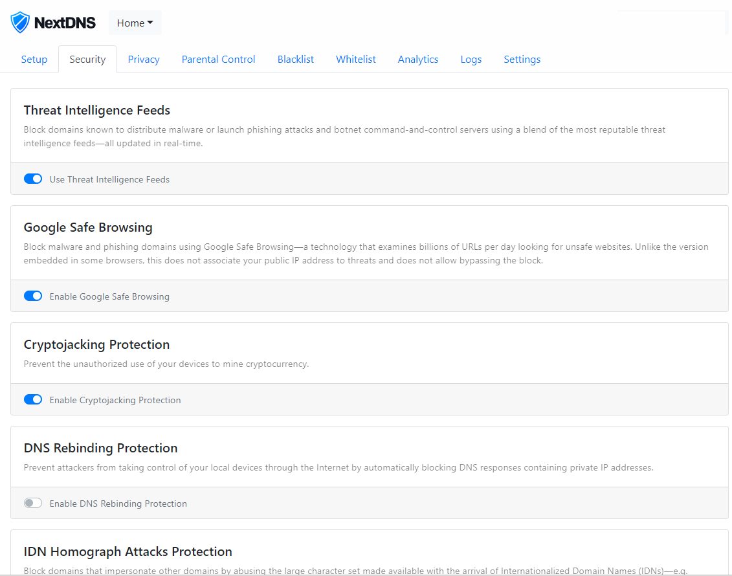Click the DNS Rebinding Protection heading

pyautogui.click(x=100, y=448)
